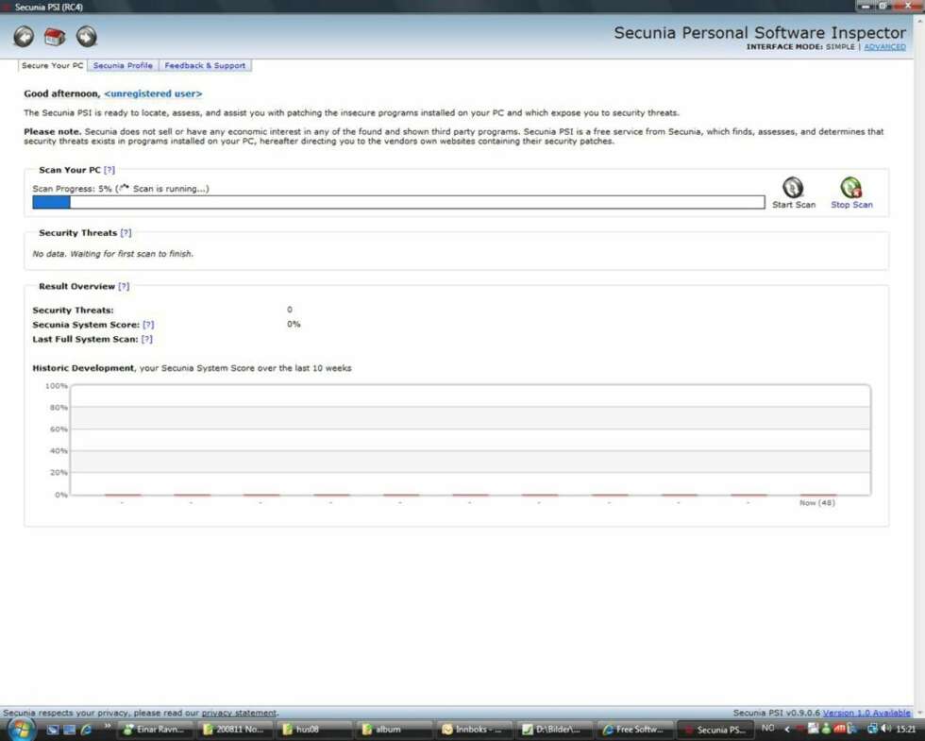Click the scan progress bar
This screenshot has width=925, height=741.
click(398, 202)
